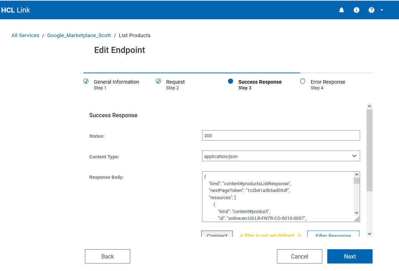Click the textarea resize grip handle

pos(357,219)
